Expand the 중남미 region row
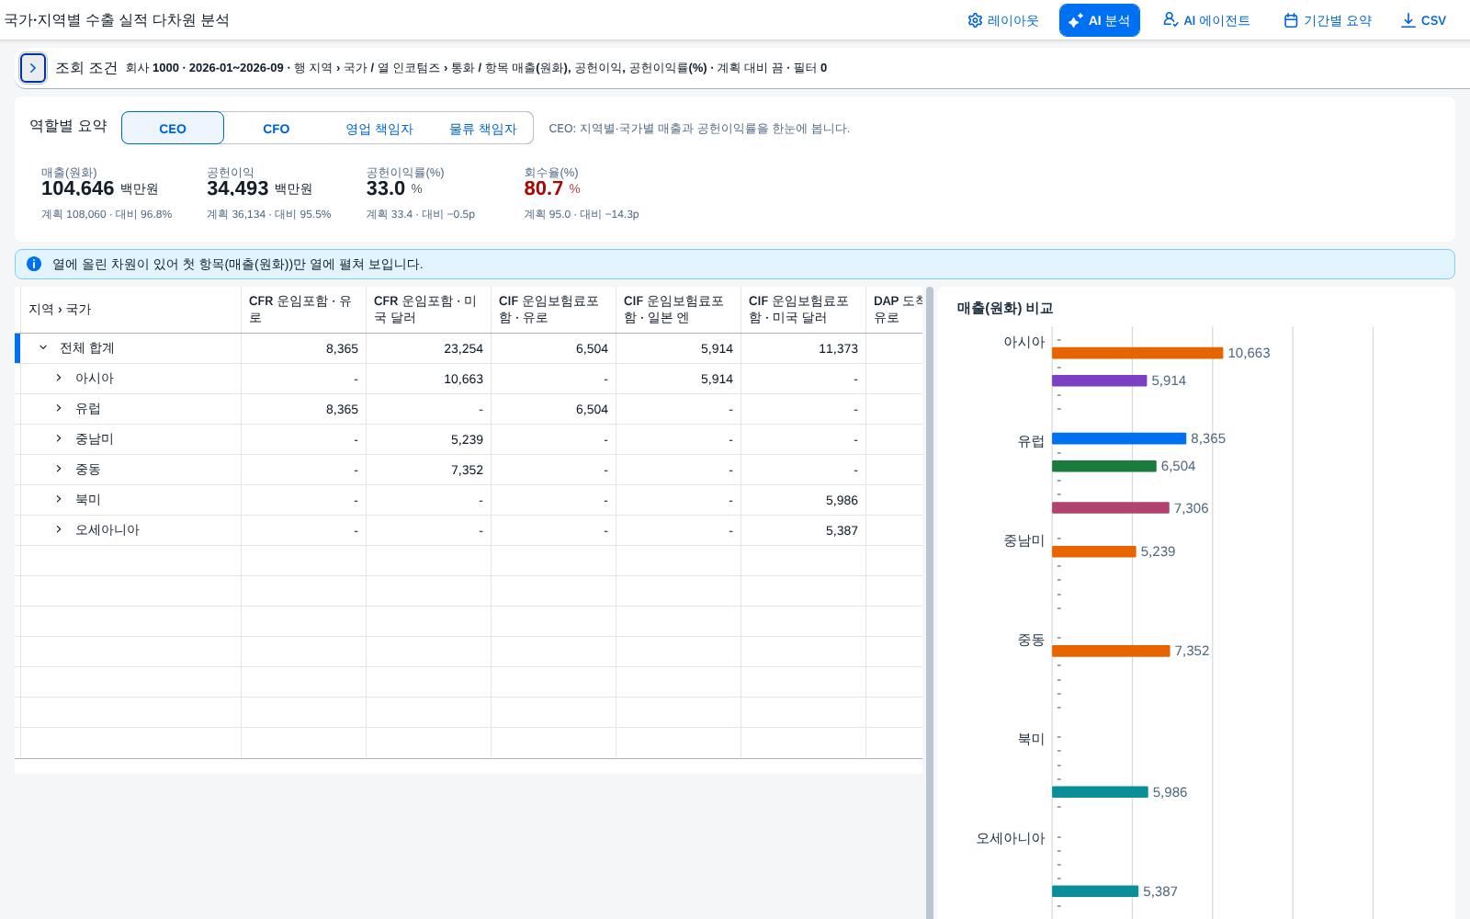Screen dimensions: 1470x919 point(59,438)
